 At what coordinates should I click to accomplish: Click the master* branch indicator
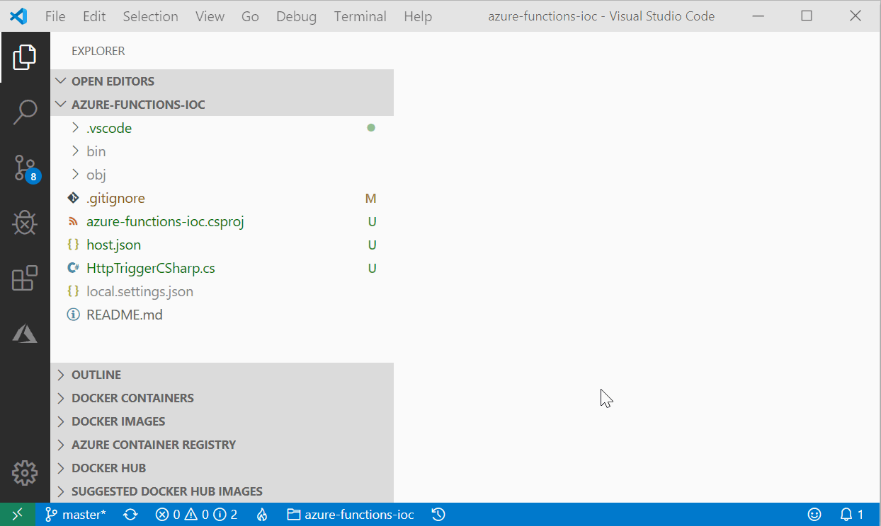[x=75, y=514]
